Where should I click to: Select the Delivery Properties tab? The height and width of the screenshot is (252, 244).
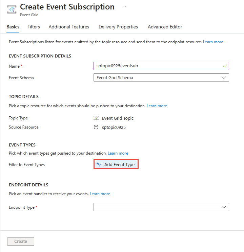118,27
